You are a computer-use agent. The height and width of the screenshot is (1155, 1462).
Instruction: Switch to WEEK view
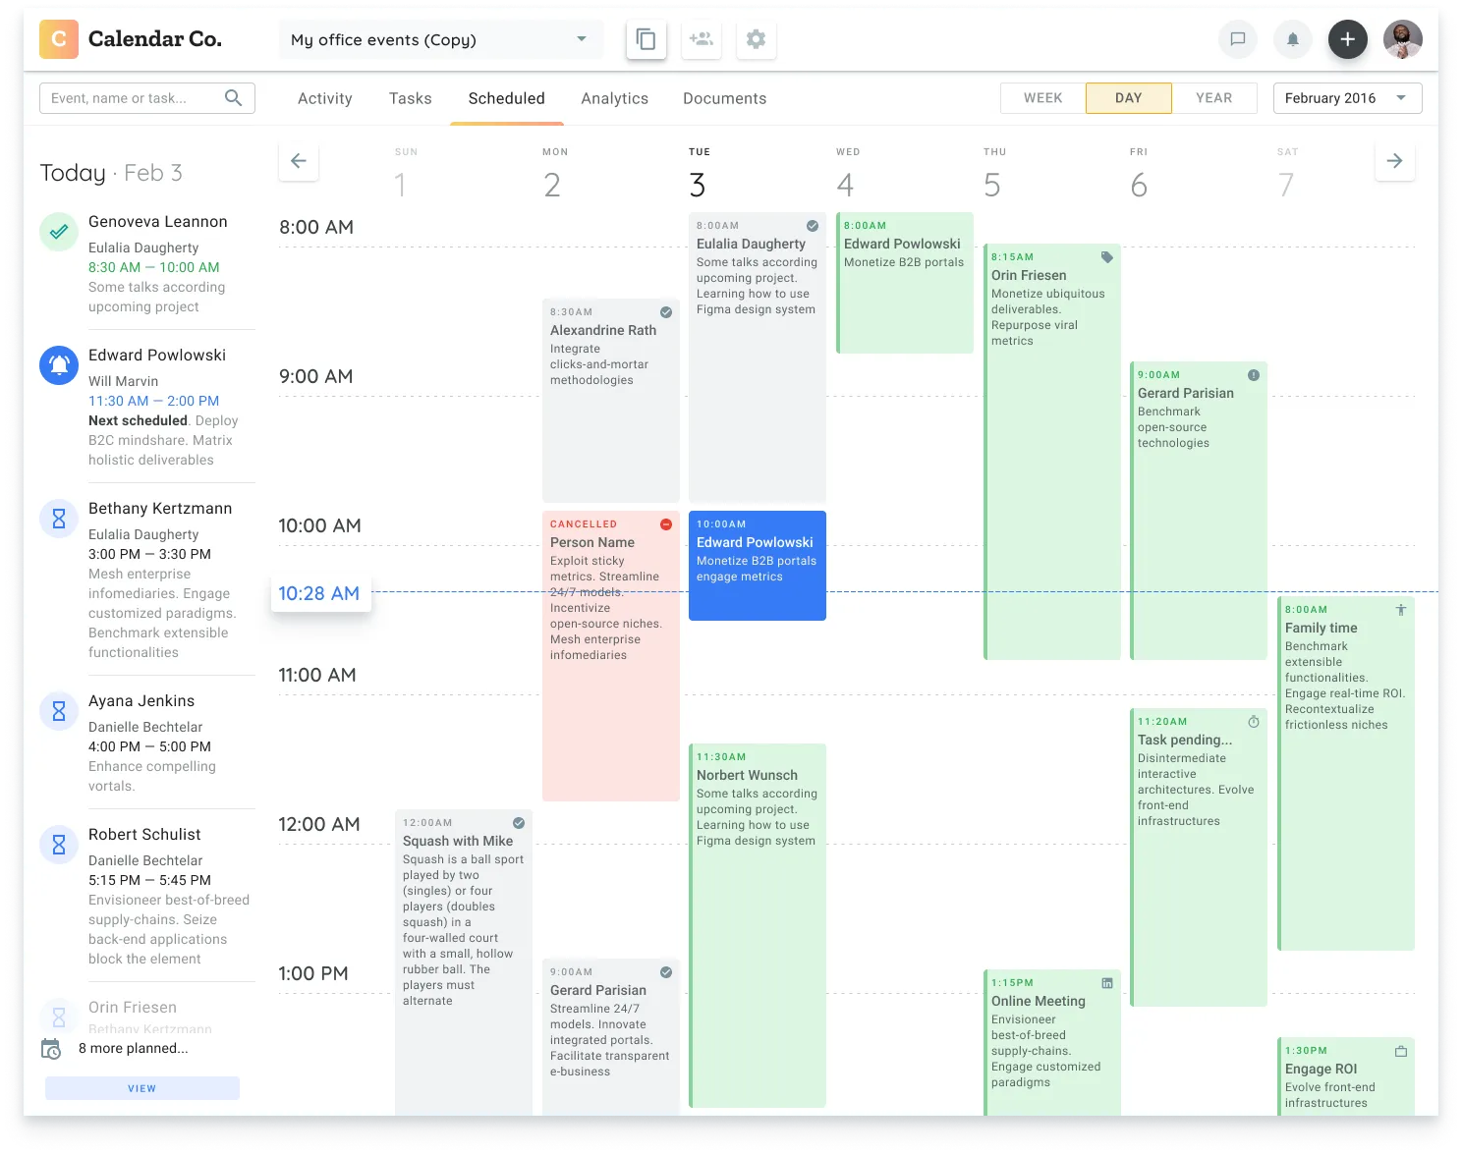coord(1041,97)
